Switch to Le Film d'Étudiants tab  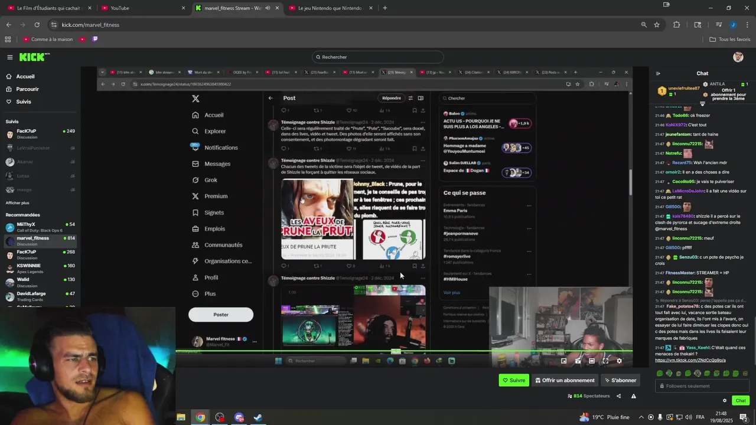[x=48, y=8]
